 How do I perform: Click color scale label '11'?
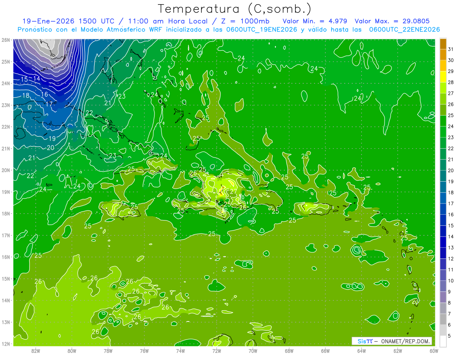(x=451, y=270)
